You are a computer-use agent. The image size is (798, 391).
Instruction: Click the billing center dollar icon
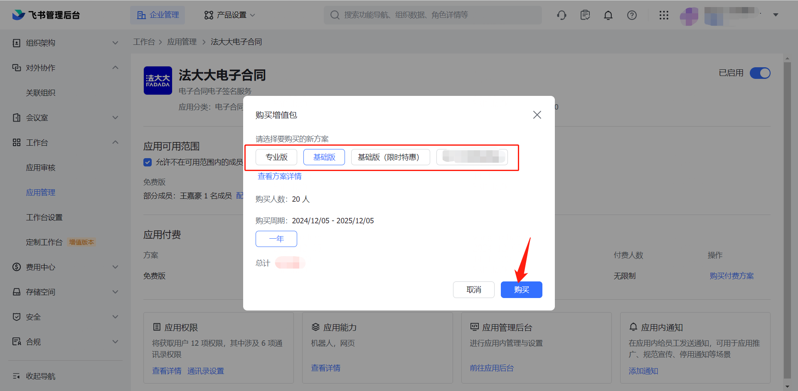point(17,267)
